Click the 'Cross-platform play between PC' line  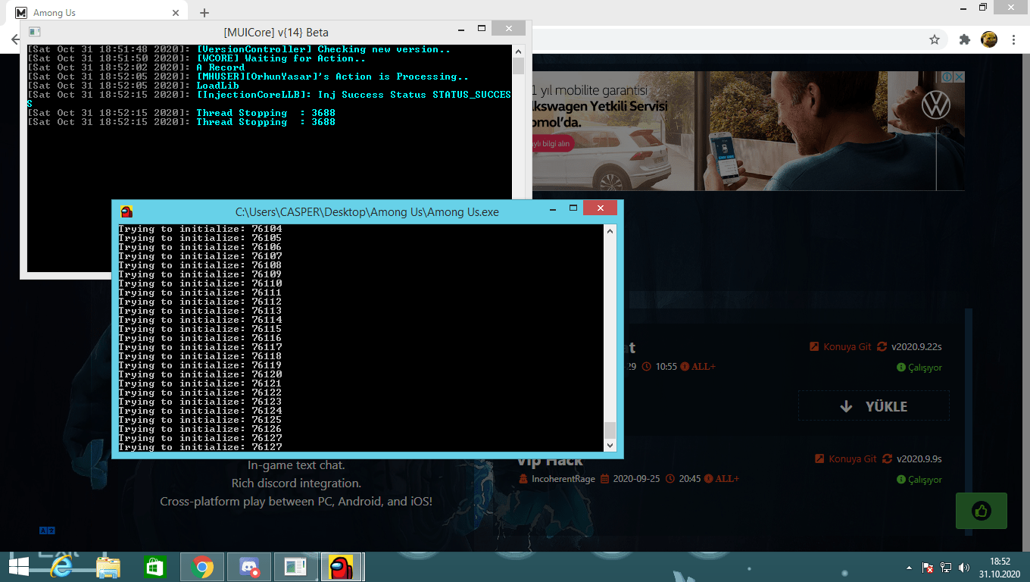(296, 502)
